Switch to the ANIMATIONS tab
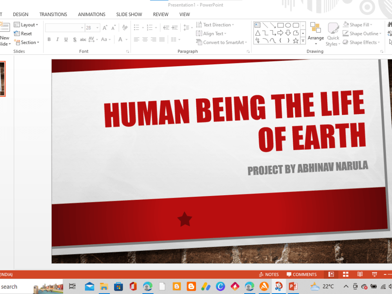This screenshot has width=392, height=294. pos(91,15)
